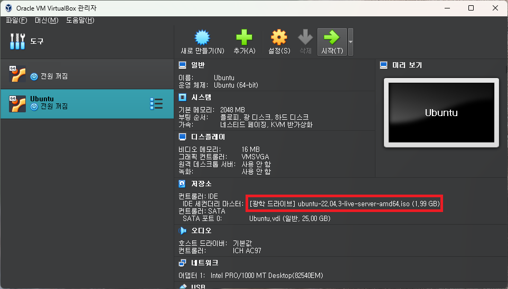
Task: Click the 디스플레이 screen icon
Action: coord(182,137)
